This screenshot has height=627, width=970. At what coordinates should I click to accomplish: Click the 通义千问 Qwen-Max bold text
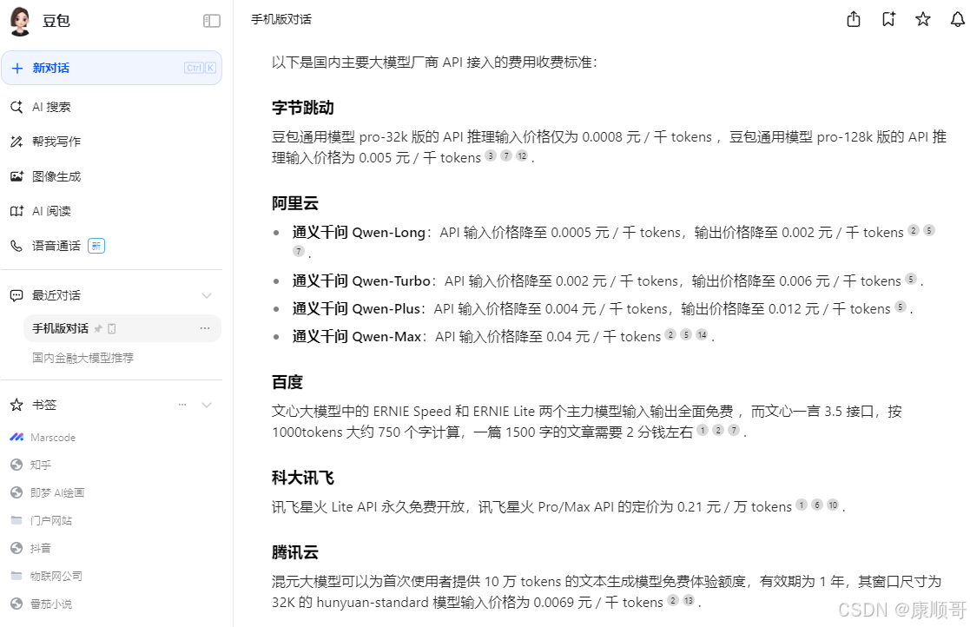pyautogui.click(x=357, y=336)
